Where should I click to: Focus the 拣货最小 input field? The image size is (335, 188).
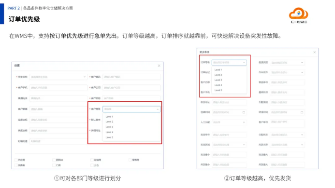(229, 155)
